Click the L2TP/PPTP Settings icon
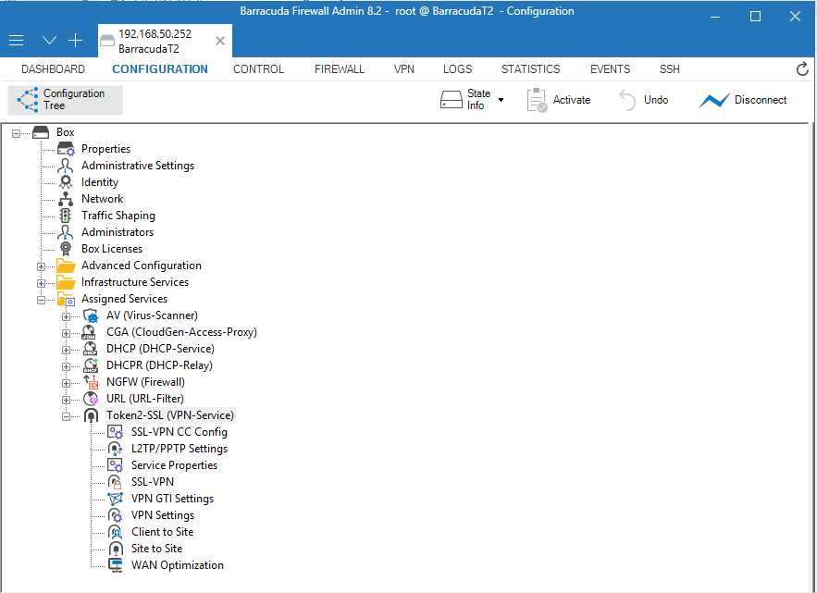The image size is (817, 593). (115, 449)
